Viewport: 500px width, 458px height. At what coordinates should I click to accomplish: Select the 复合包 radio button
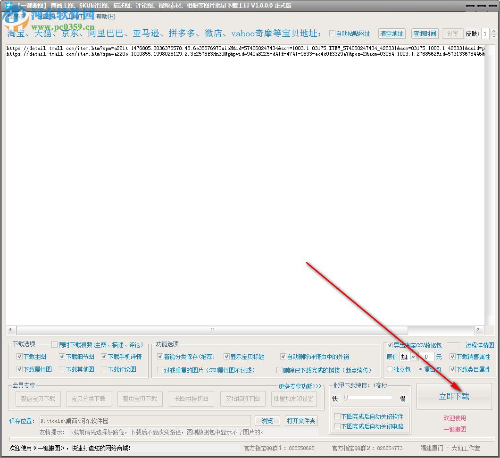pos(421,369)
